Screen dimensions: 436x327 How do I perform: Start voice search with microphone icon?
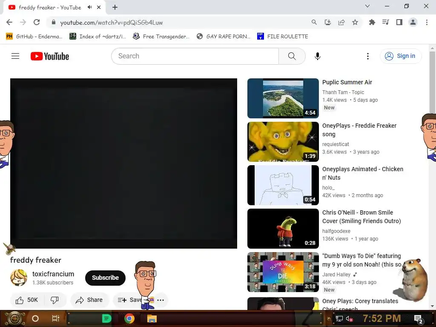click(x=317, y=56)
